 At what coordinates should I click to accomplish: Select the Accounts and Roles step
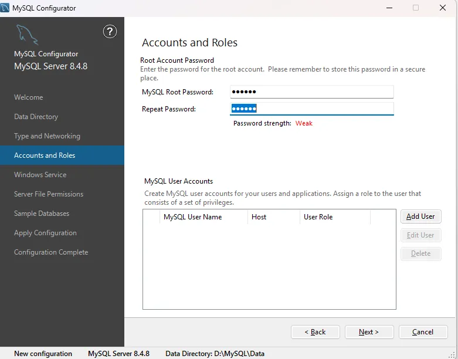(45, 155)
